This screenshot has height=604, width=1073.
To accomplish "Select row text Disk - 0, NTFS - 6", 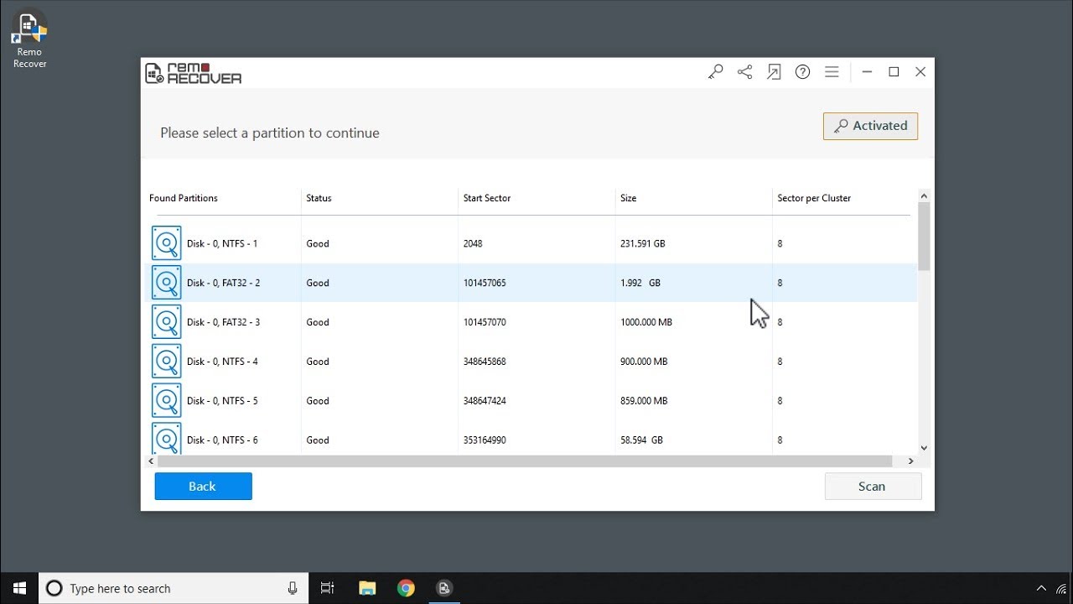I will pyautogui.click(x=222, y=440).
